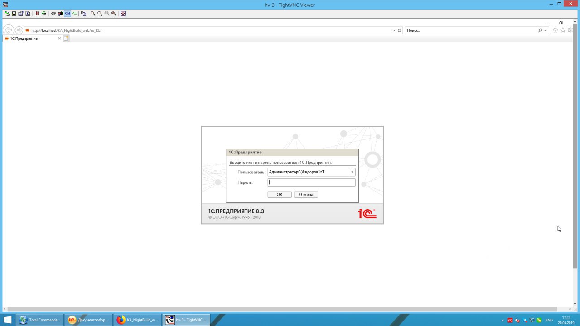Viewport: 580px width, 326px height.
Task: Click the Пользователь name field
Action: (x=308, y=172)
